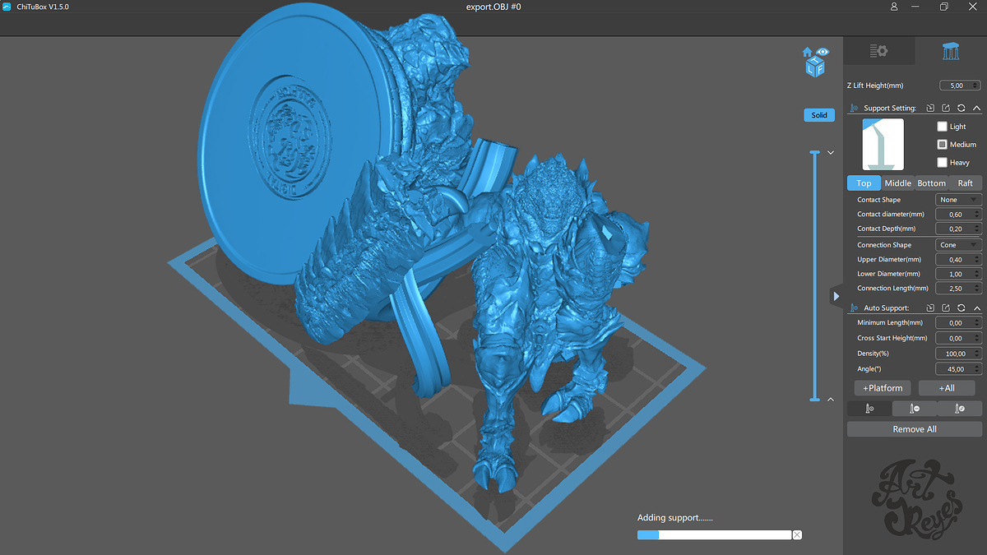Image resolution: width=987 pixels, height=555 pixels.
Task: Click the layer slider down chevron at top
Action: [831, 152]
